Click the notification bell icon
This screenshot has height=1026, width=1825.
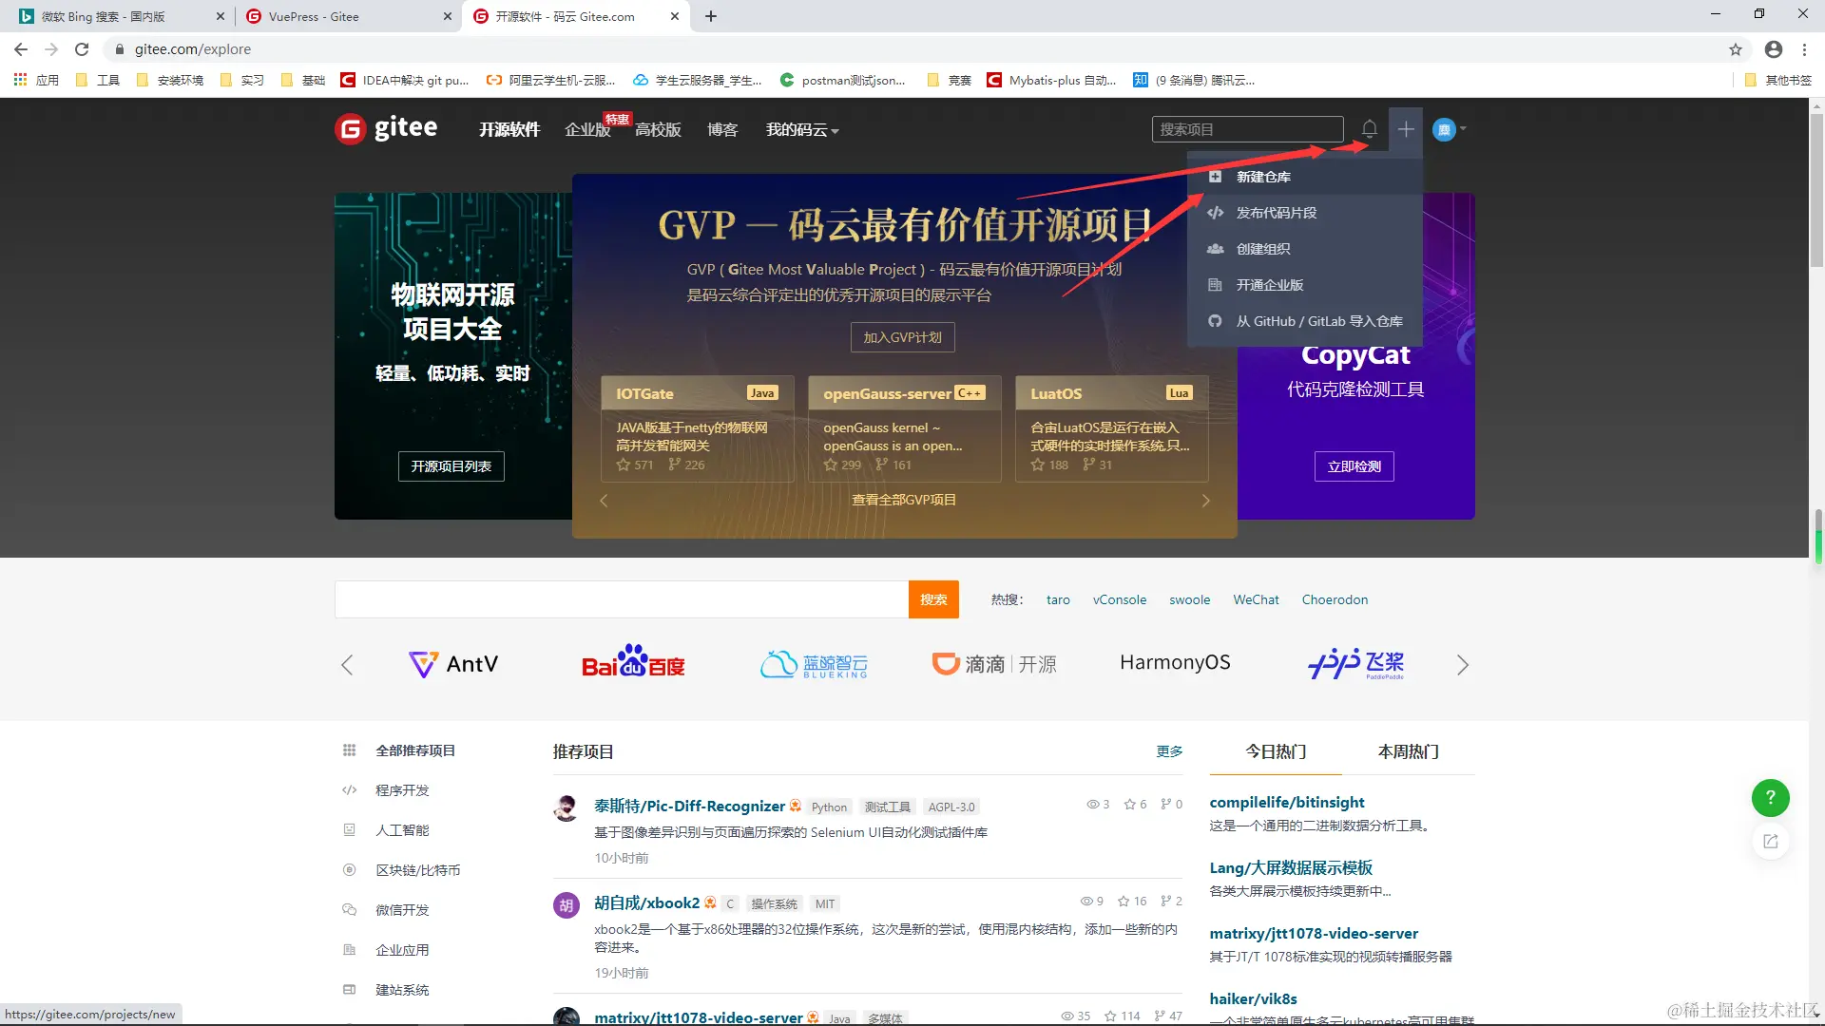[1369, 128]
